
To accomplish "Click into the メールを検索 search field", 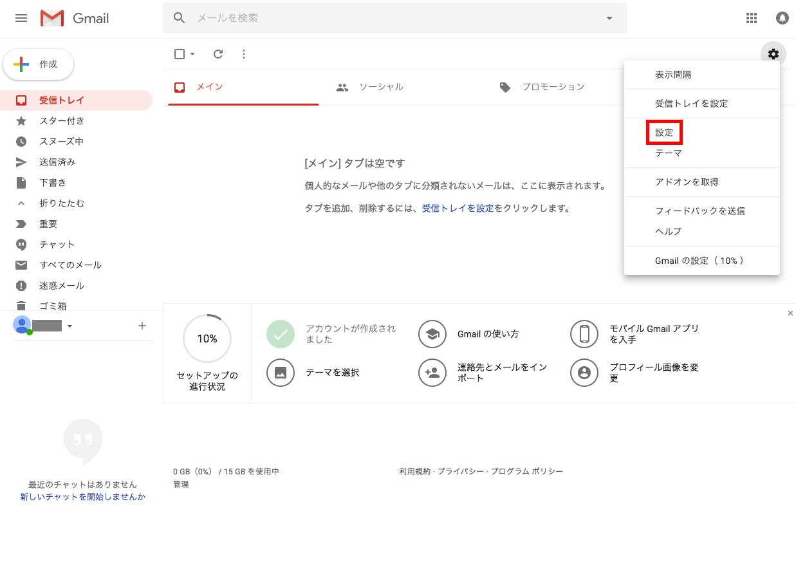I will point(386,18).
